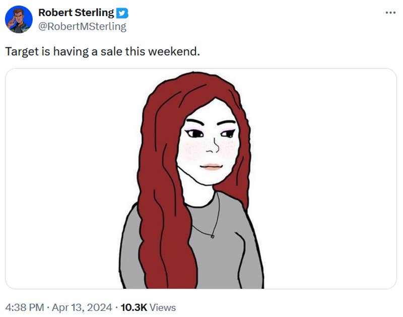This screenshot has width=403, height=317.
Task: Click the cartoon woman's lips
Action: [x=212, y=167]
